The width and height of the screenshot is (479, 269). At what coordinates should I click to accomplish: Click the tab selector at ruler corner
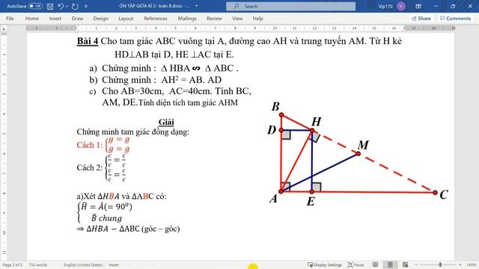pyautogui.click(x=4, y=28)
